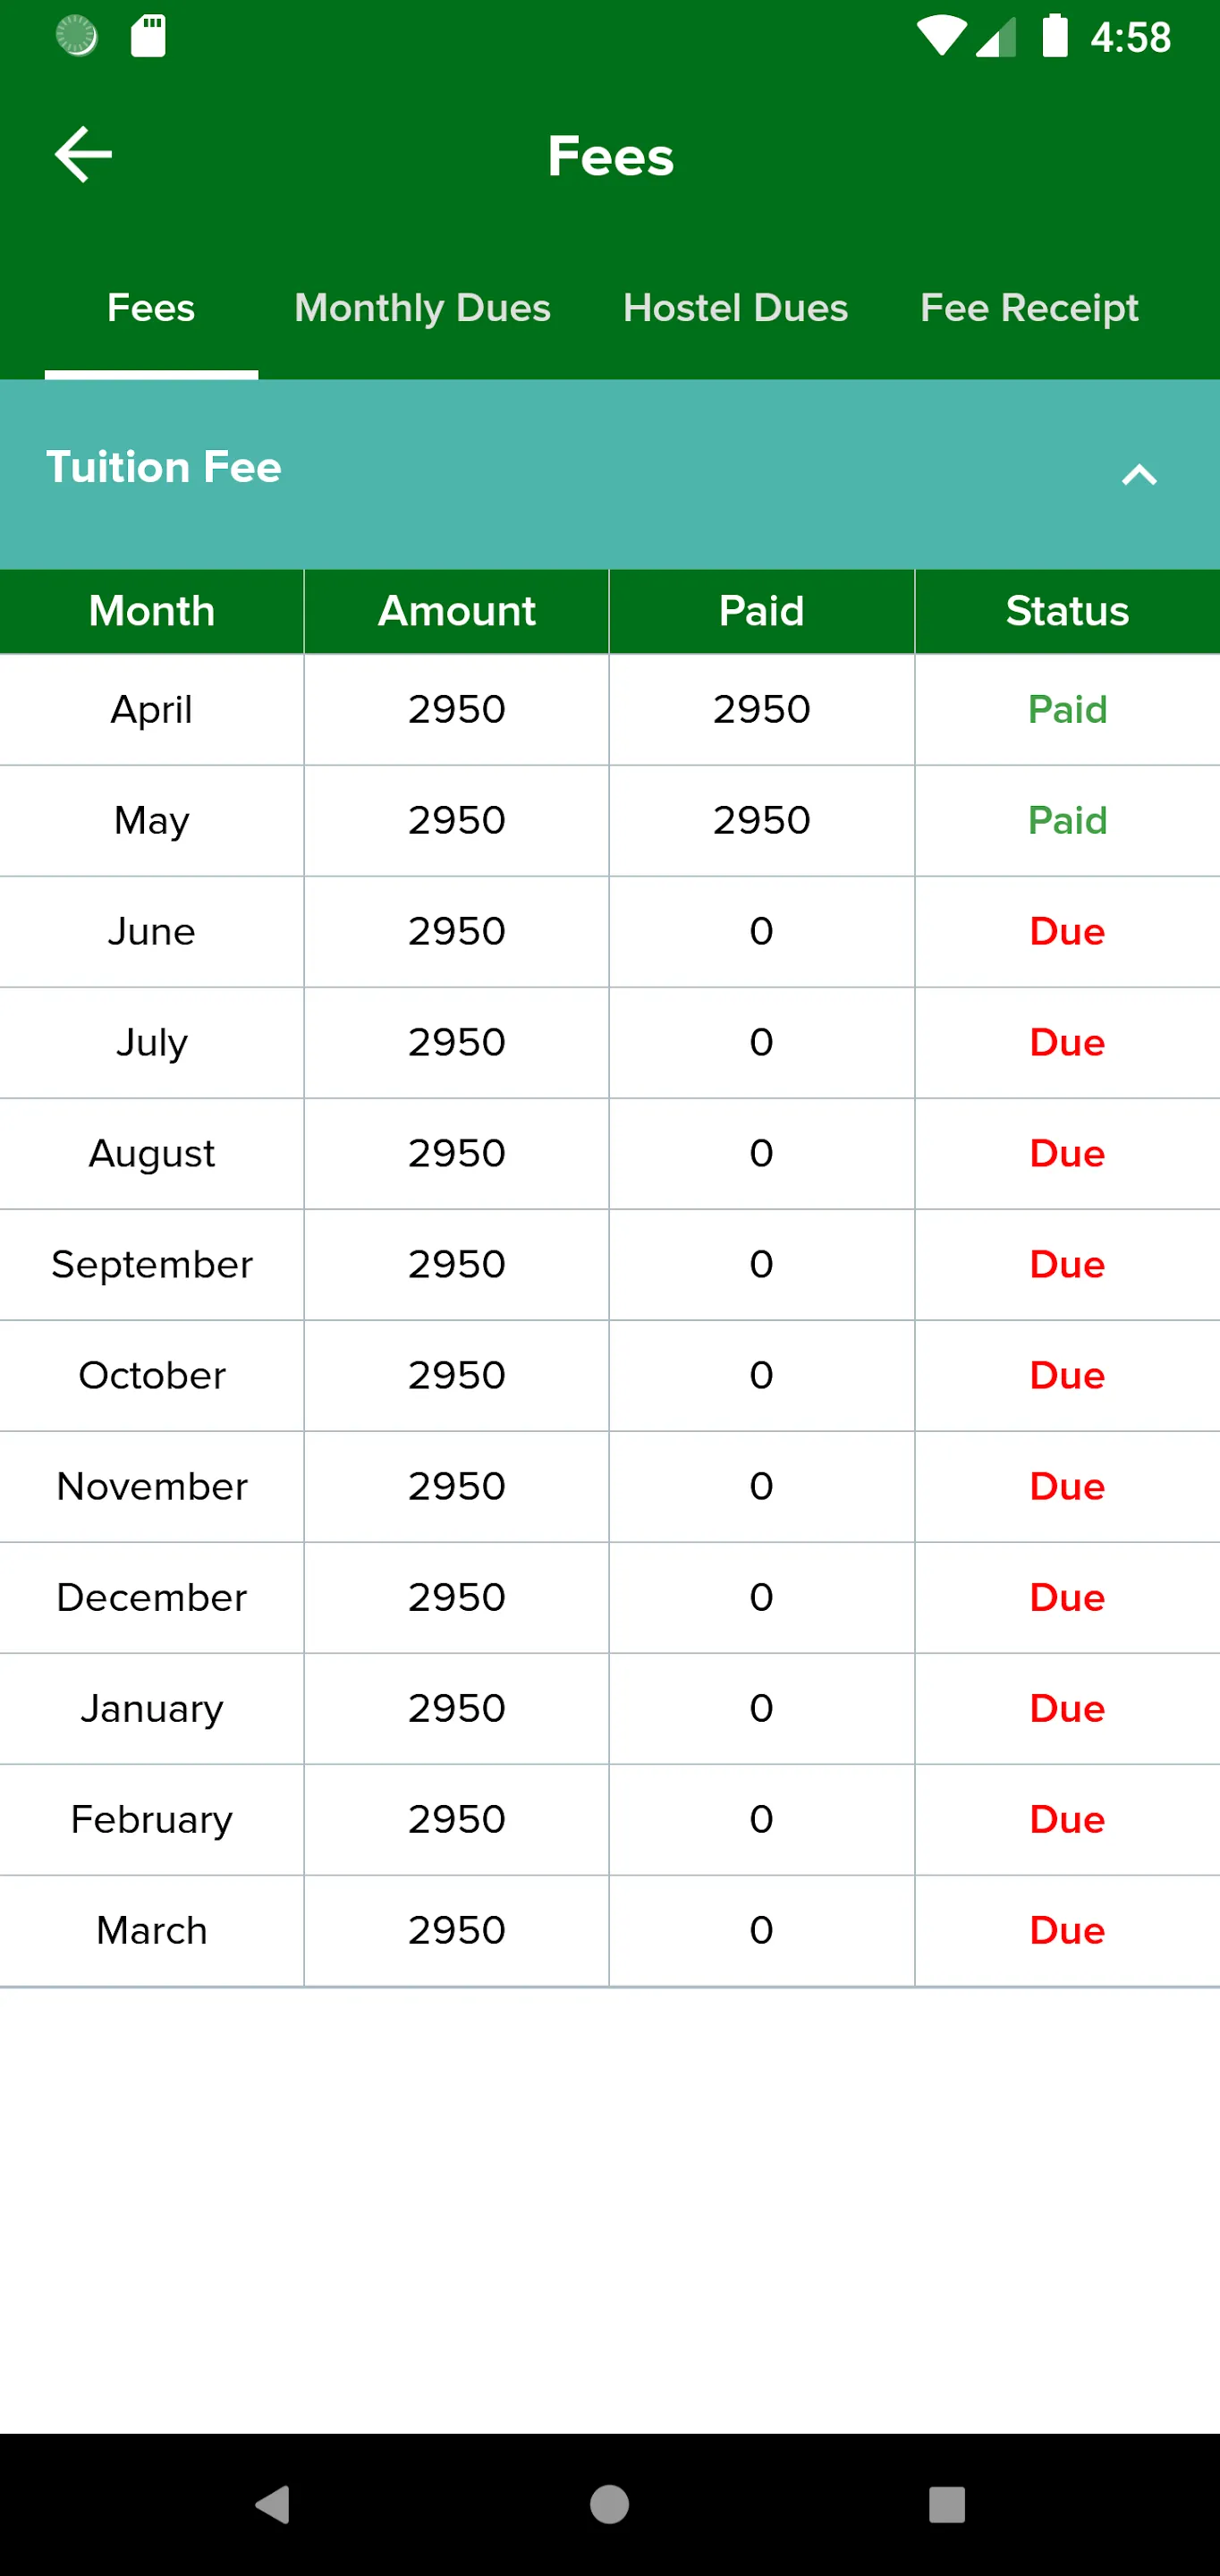The width and height of the screenshot is (1220, 2576).
Task: Open the Hostel Dues tab
Action: click(735, 308)
